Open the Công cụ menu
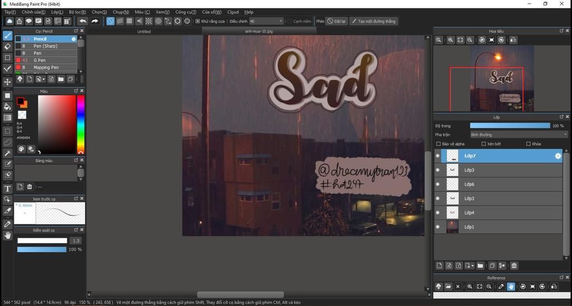The height and width of the screenshot is (306, 572). [185, 12]
